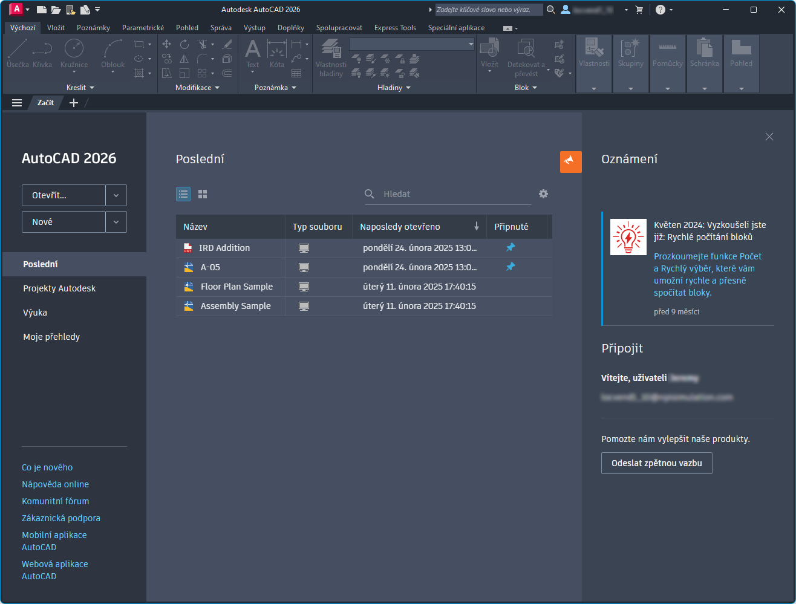Unpin the IRD Addition file

[511, 247]
